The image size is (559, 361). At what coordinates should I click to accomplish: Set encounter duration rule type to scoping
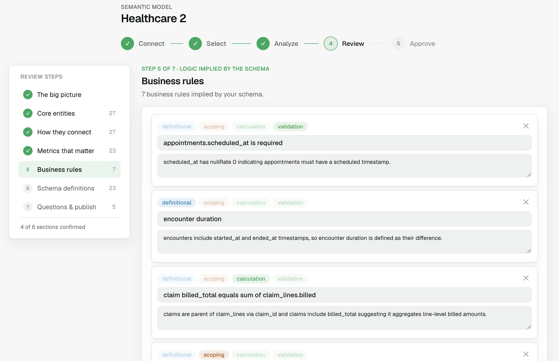click(214, 203)
